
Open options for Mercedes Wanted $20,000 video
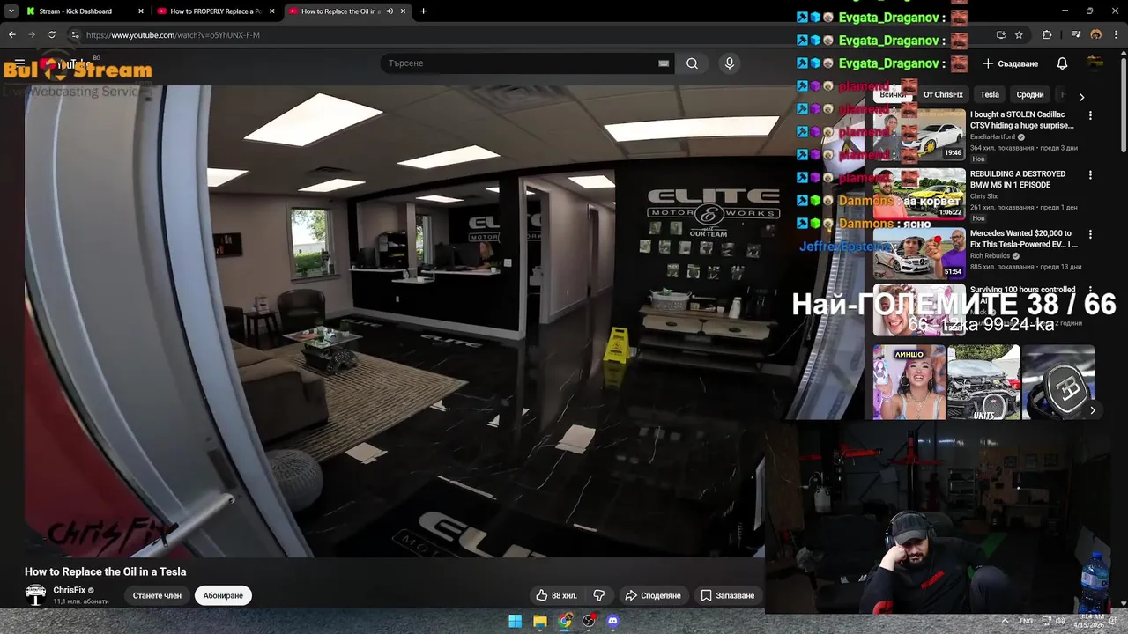[1090, 234]
